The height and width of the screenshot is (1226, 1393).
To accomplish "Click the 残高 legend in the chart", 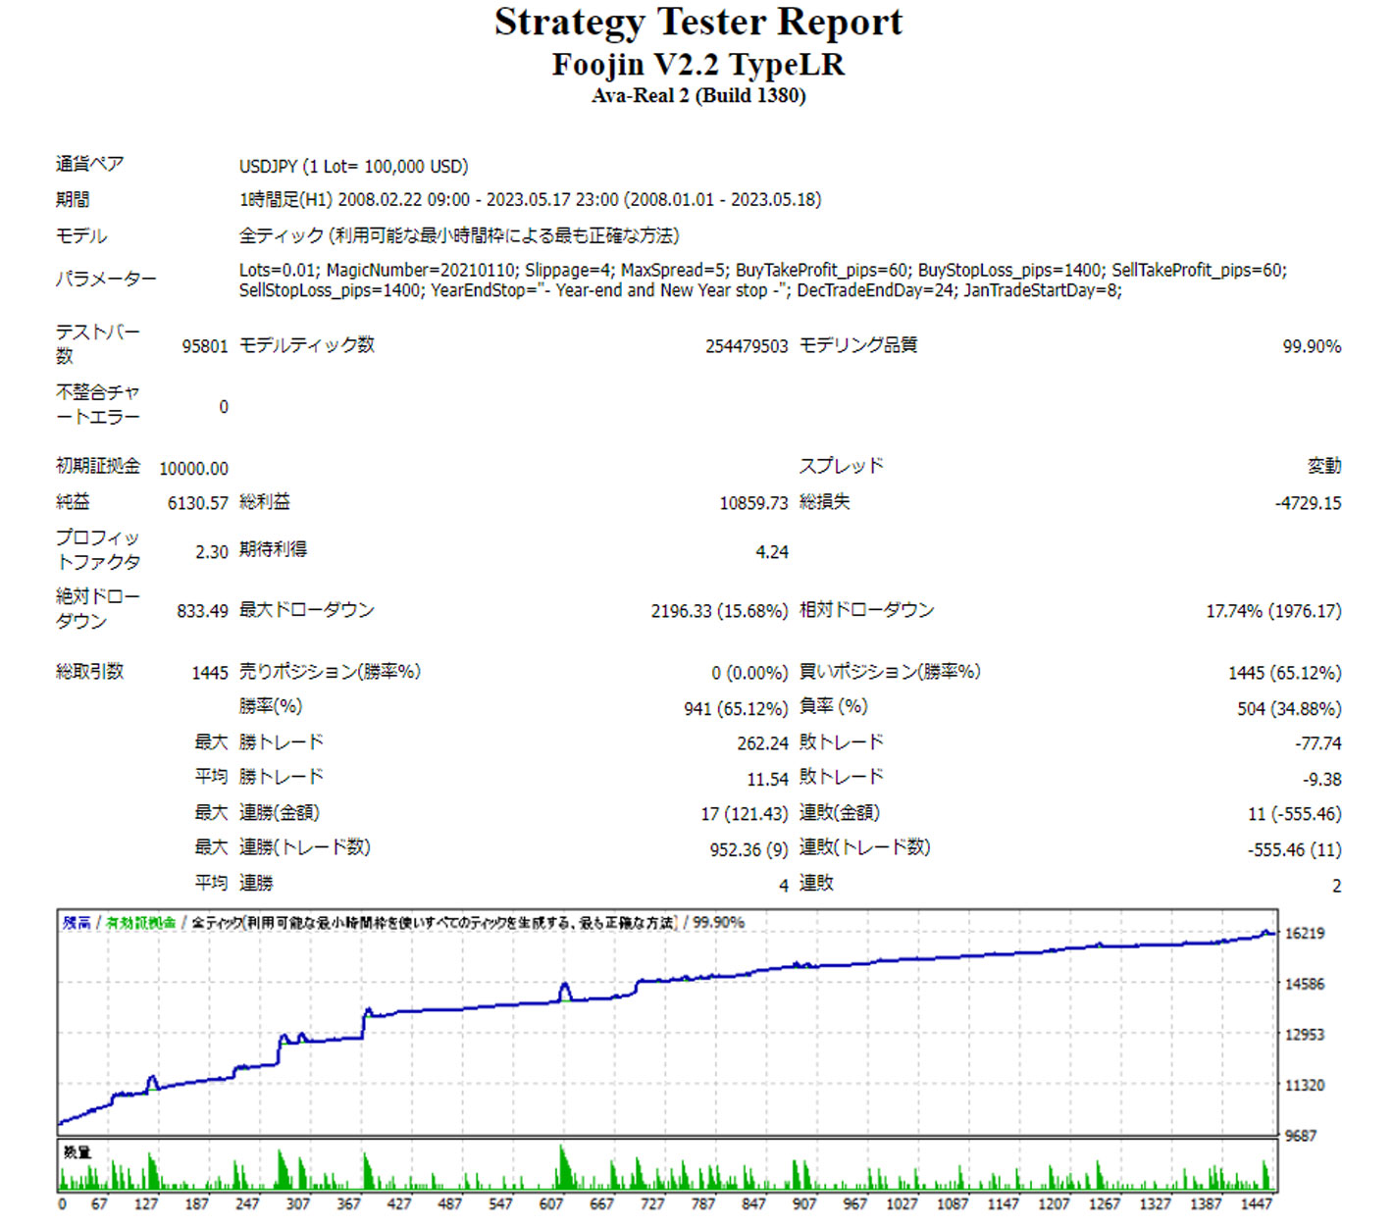I will [x=77, y=923].
